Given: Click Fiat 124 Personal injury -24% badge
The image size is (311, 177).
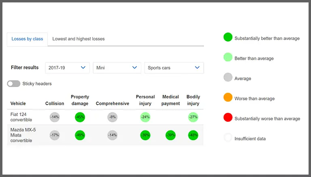Looking at the screenshot, I should tap(145, 117).
